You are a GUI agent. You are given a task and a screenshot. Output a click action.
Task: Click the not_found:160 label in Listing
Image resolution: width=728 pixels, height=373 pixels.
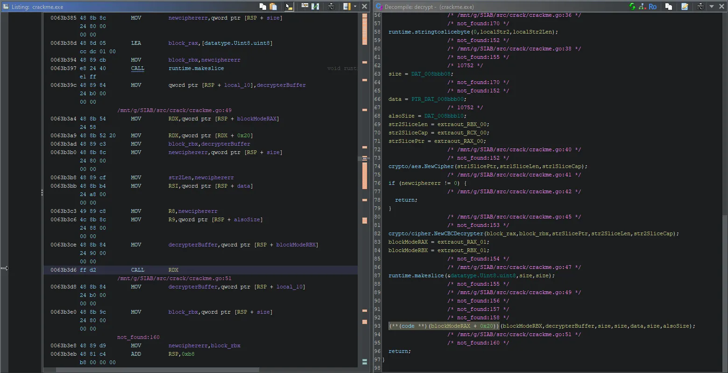click(x=138, y=337)
